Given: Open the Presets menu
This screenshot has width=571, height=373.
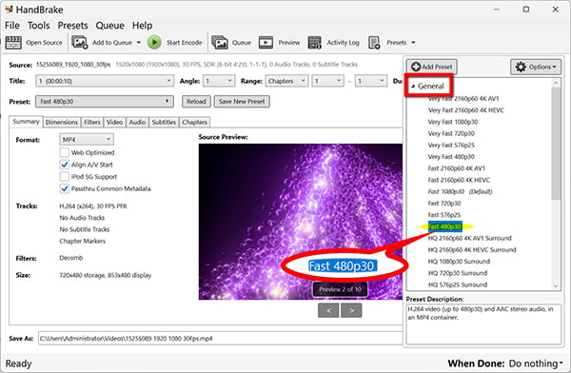Looking at the screenshot, I should [x=73, y=25].
